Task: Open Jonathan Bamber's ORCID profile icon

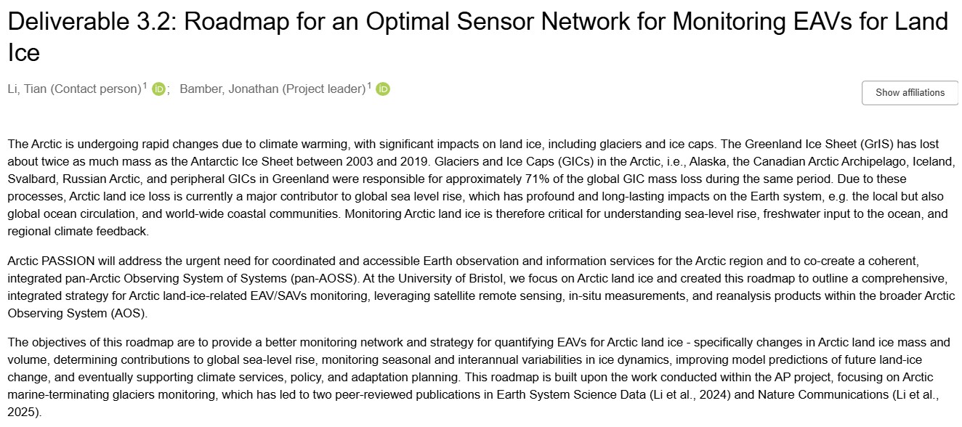Action: (383, 89)
